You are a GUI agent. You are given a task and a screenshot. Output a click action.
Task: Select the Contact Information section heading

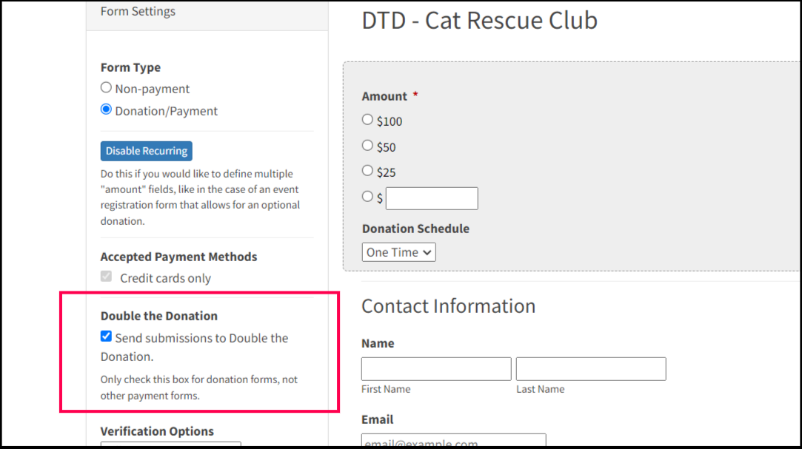coord(448,306)
